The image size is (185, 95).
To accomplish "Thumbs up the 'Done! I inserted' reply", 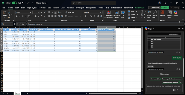I will coord(177,69).
